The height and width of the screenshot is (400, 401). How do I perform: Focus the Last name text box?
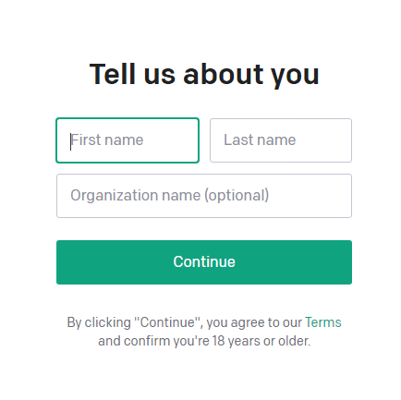[x=281, y=140]
